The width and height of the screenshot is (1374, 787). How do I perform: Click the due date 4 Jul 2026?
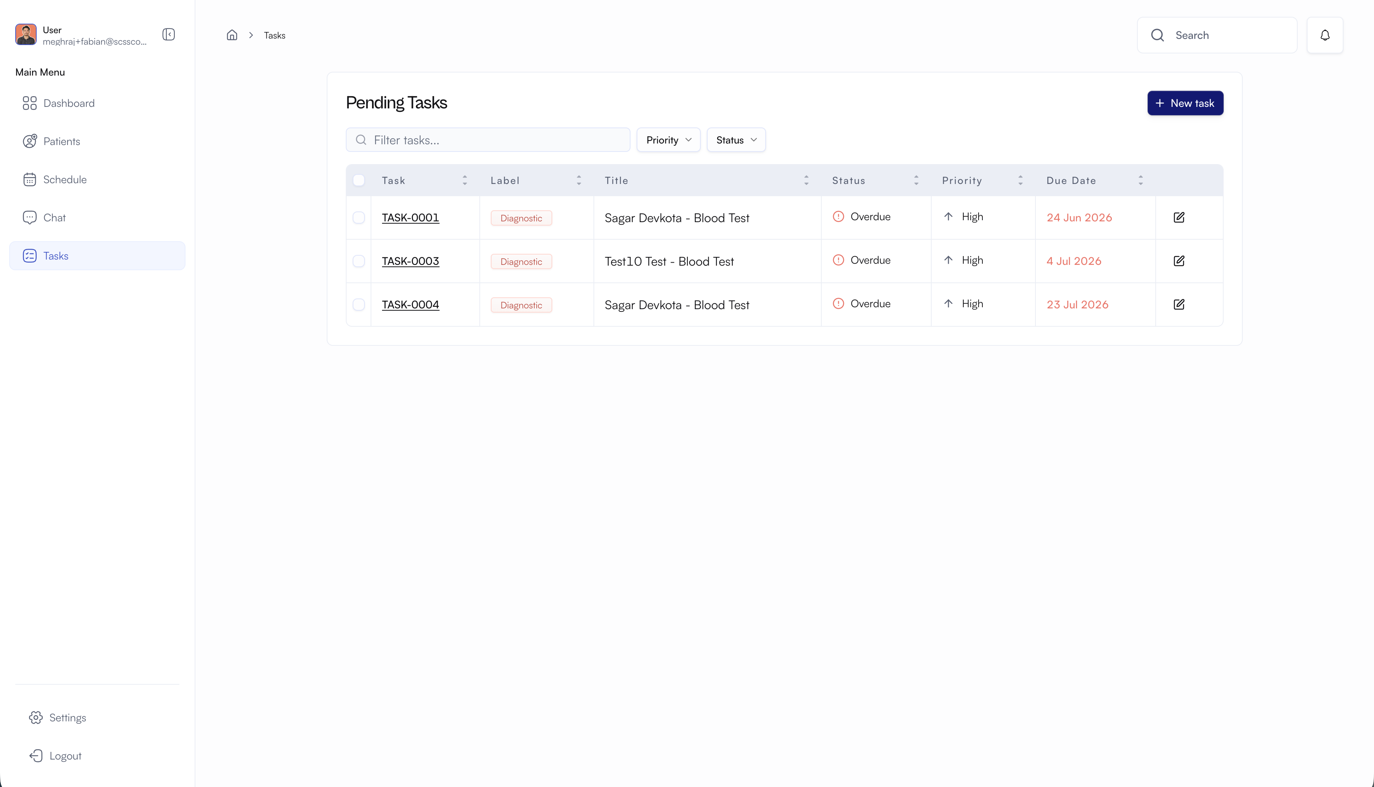[1074, 261]
